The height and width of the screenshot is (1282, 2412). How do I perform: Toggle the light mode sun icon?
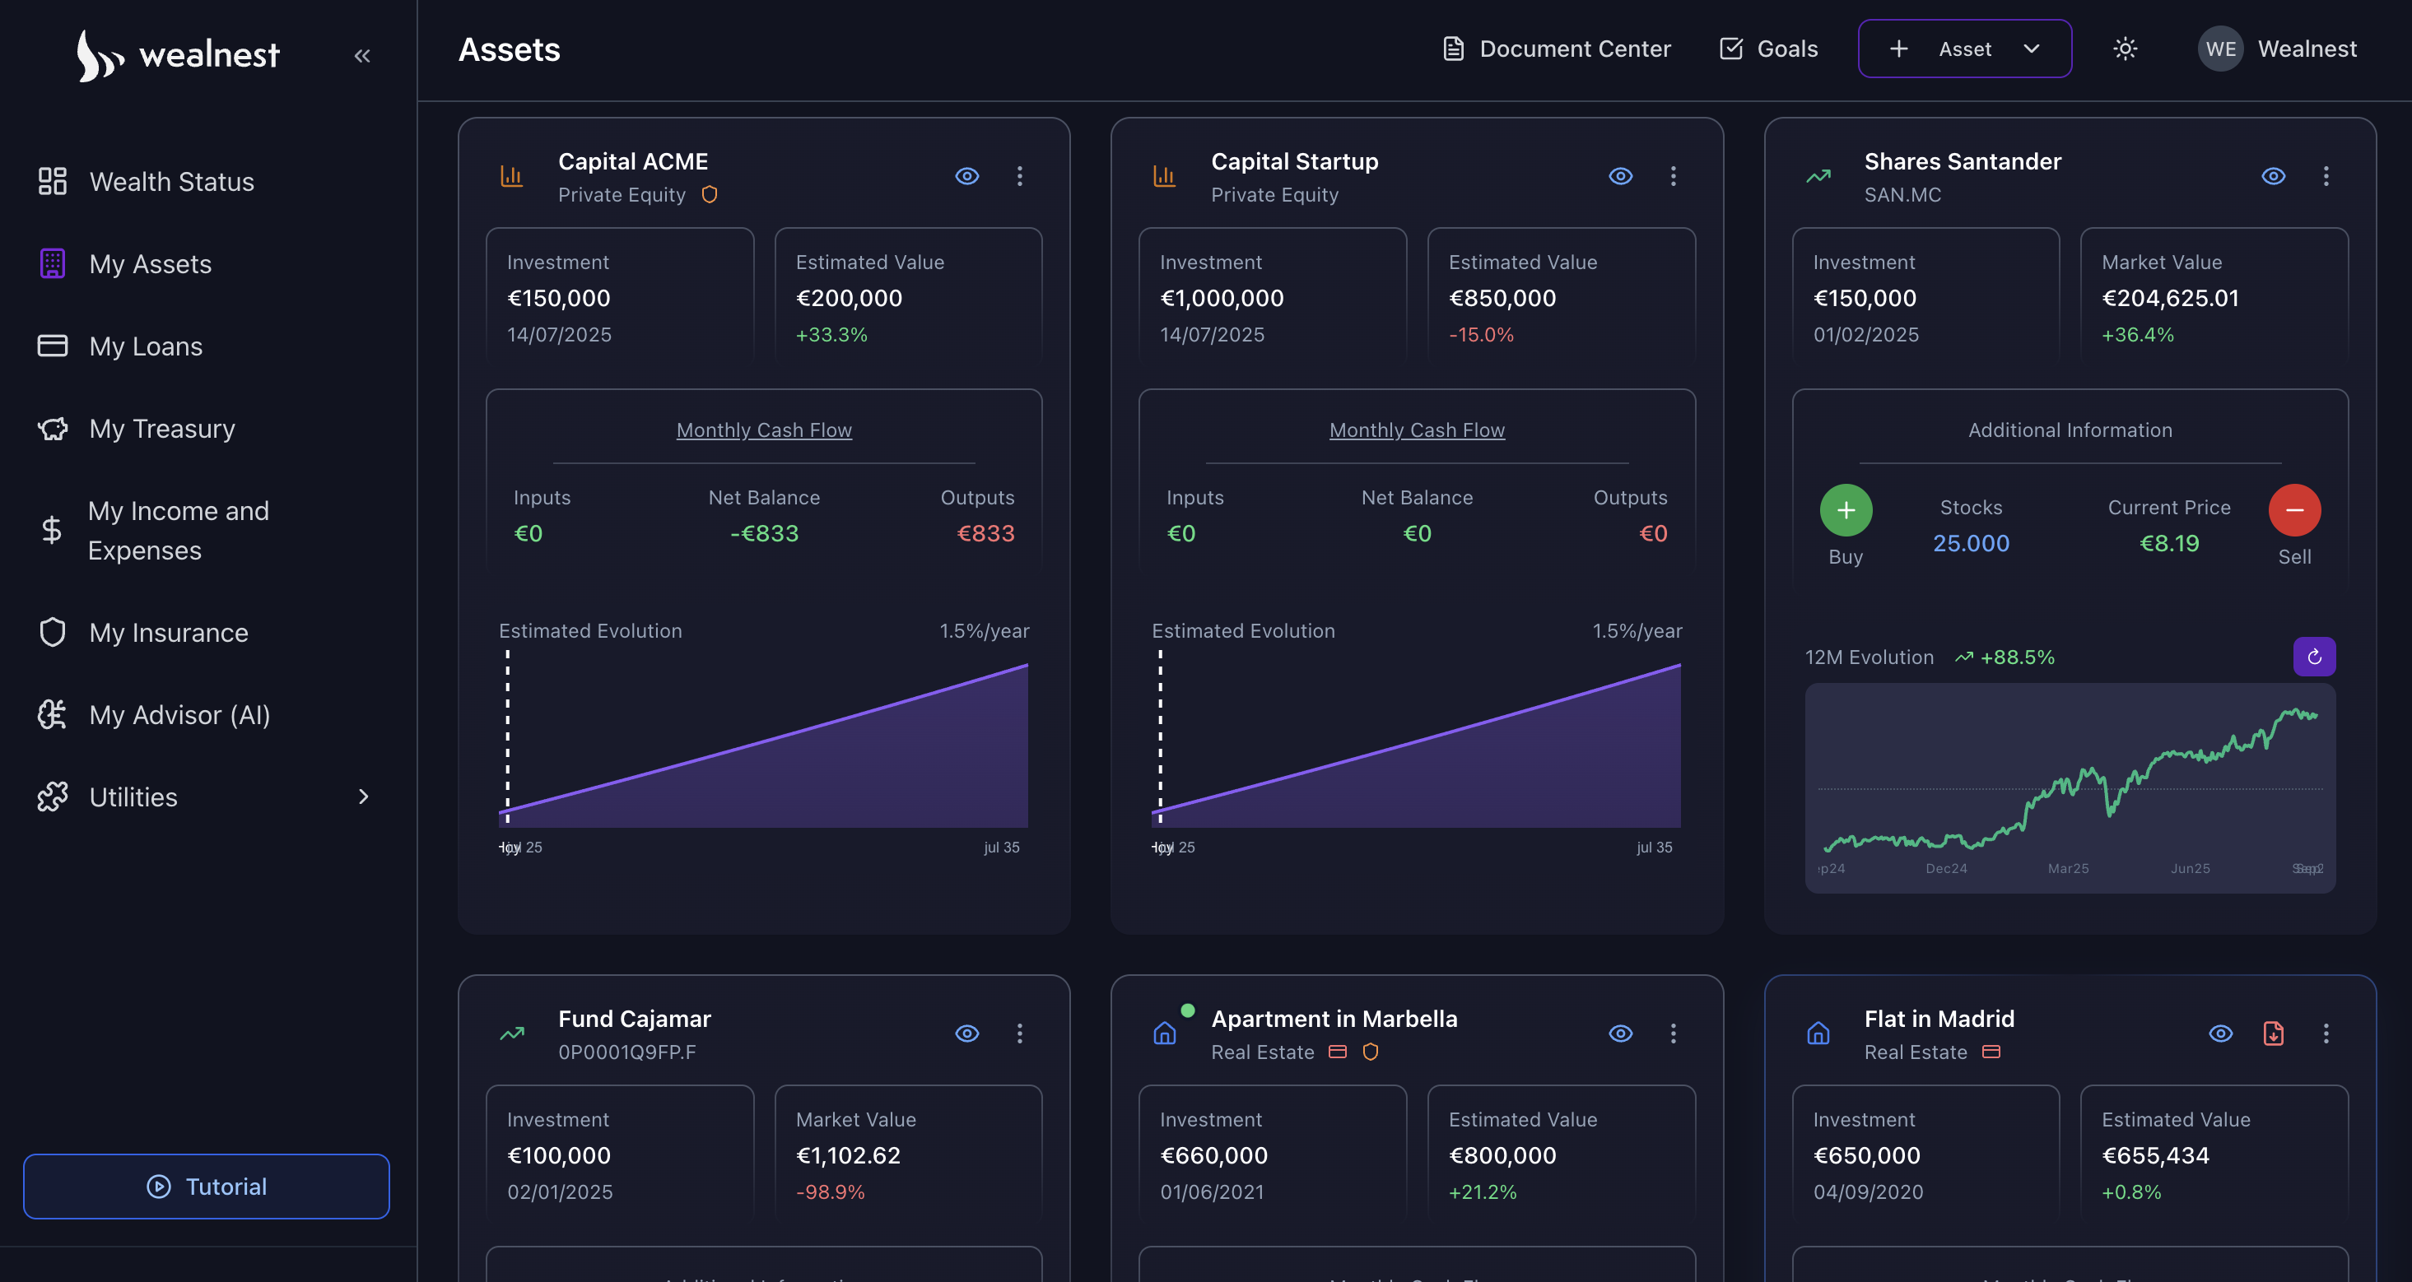2126,48
